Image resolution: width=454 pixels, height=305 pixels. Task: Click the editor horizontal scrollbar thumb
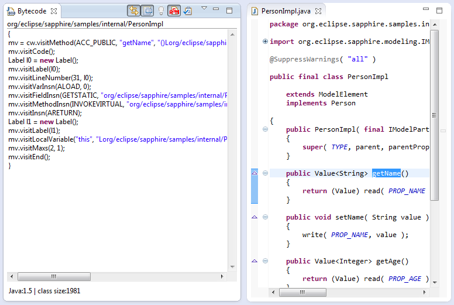[x=302, y=292]
